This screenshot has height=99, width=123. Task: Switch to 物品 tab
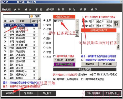[61, 9]
